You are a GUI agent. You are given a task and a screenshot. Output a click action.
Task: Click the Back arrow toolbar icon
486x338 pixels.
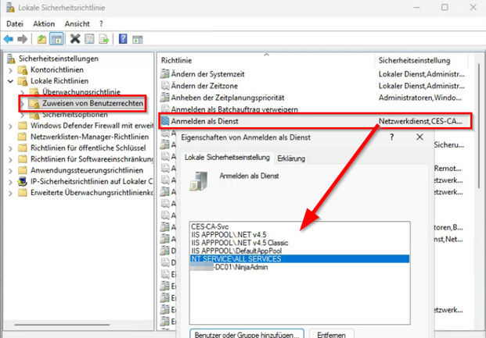pyautogui.click(x=9, y=39)
